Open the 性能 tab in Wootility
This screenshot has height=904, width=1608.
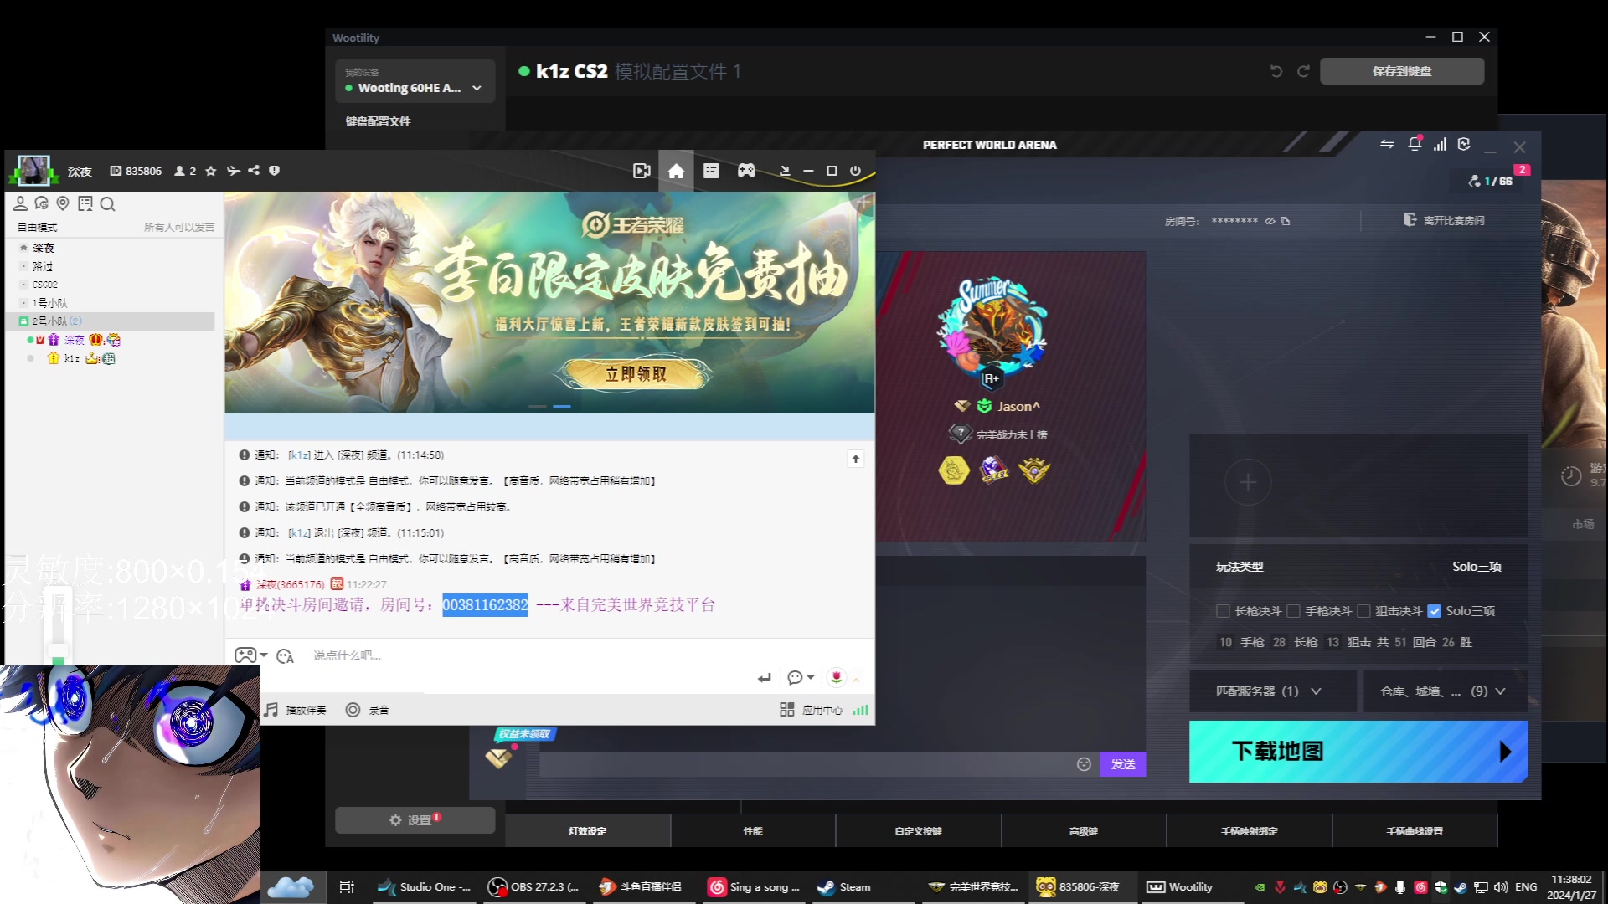coord(753,831)
